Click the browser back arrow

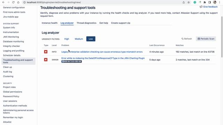point(3,2)
